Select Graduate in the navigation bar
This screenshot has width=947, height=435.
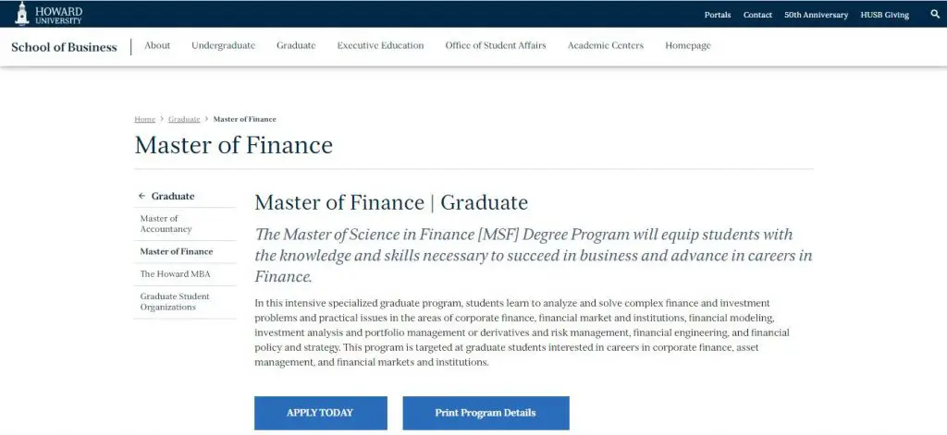pos(296,45)
